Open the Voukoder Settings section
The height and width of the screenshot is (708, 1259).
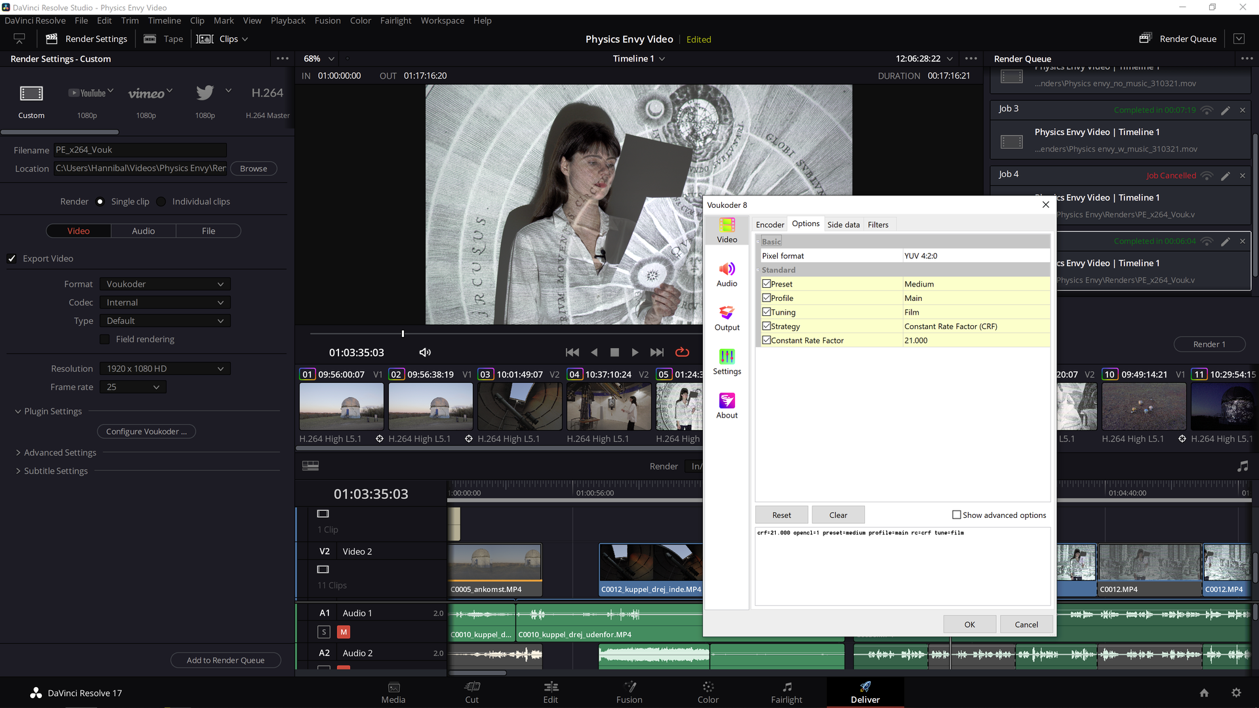click(727, 362)
